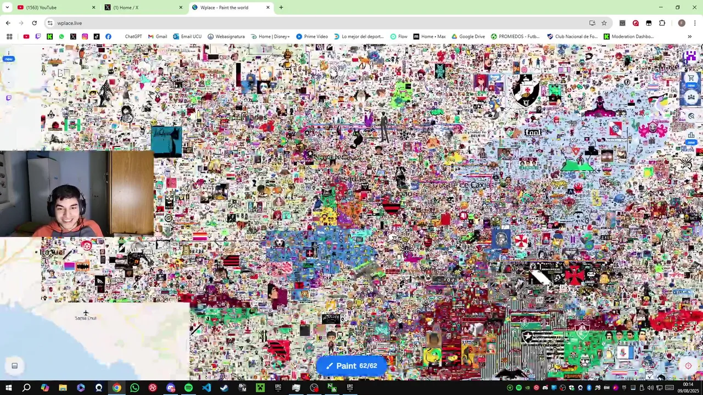
Task: Open the Chrome apps grid shortcut
Action: click(9, 37)
